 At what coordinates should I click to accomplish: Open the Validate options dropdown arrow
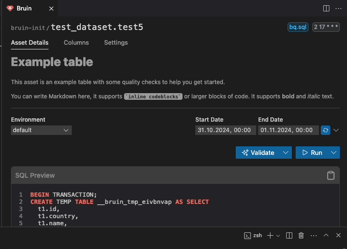(x=286, y=153)
